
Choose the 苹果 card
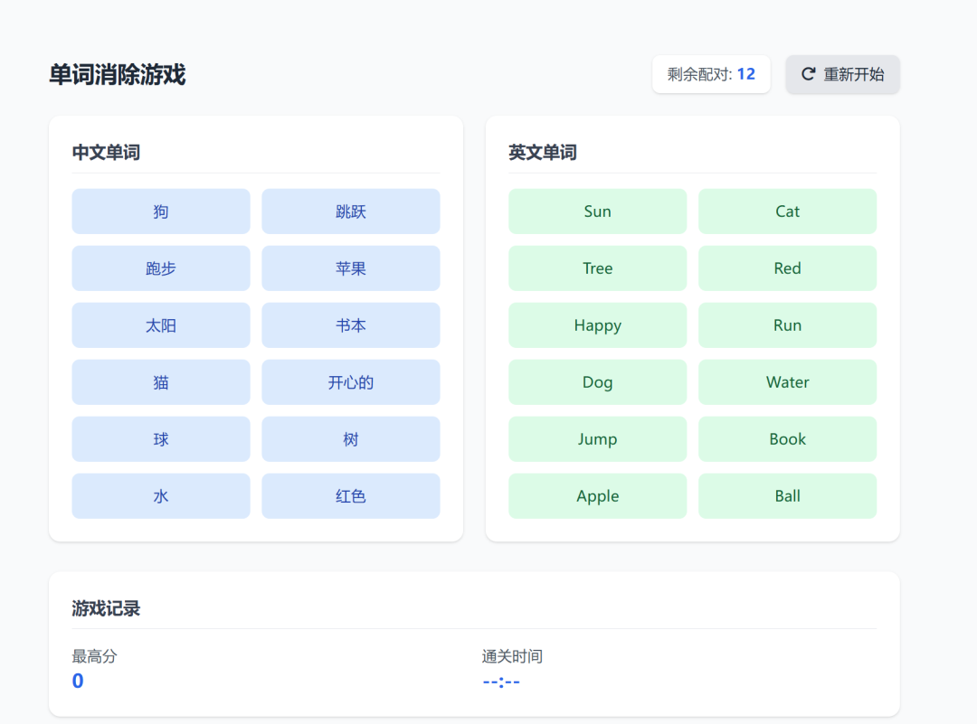[x=350, y=268]
